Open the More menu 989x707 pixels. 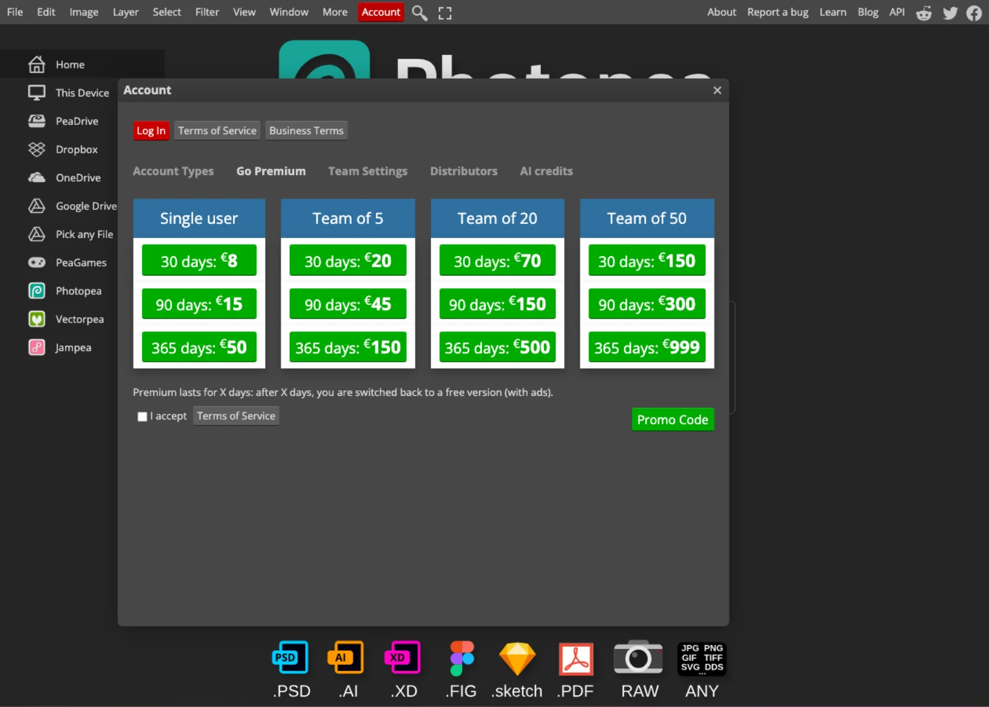[335, 12]
